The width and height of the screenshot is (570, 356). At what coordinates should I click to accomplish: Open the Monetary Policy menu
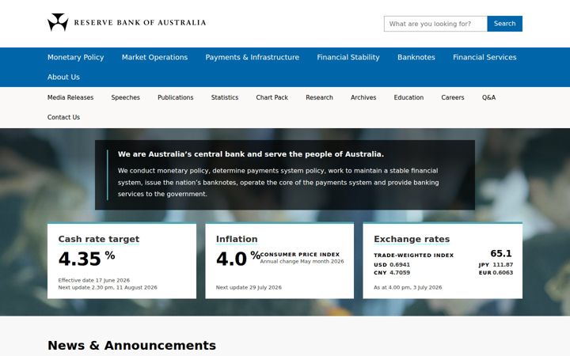click(76, 58)
